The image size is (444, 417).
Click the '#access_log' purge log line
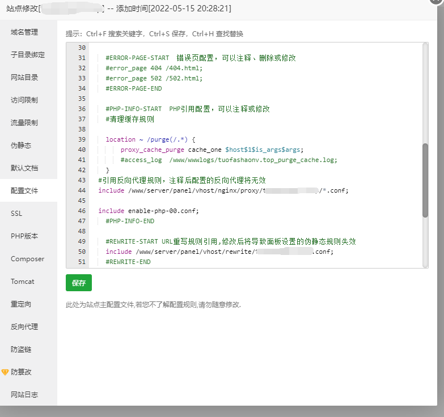(229, 160)
